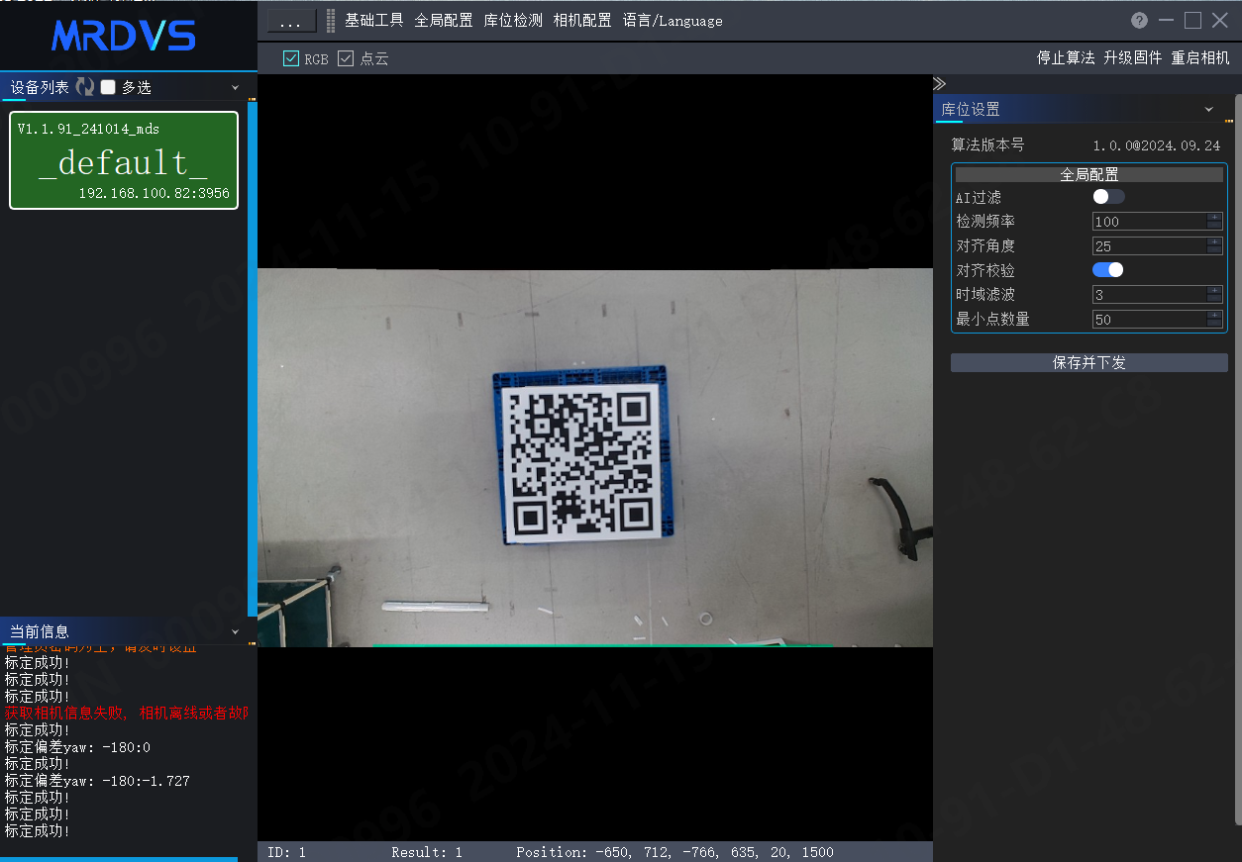Turn off the 对齐校验 switch

point(1108,269)
